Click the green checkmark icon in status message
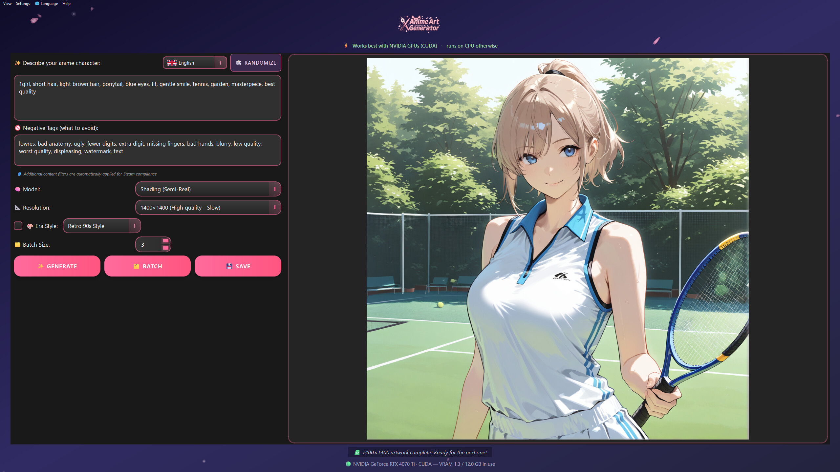The width and height of the screenshot is (840, 472). coord(357,452)
